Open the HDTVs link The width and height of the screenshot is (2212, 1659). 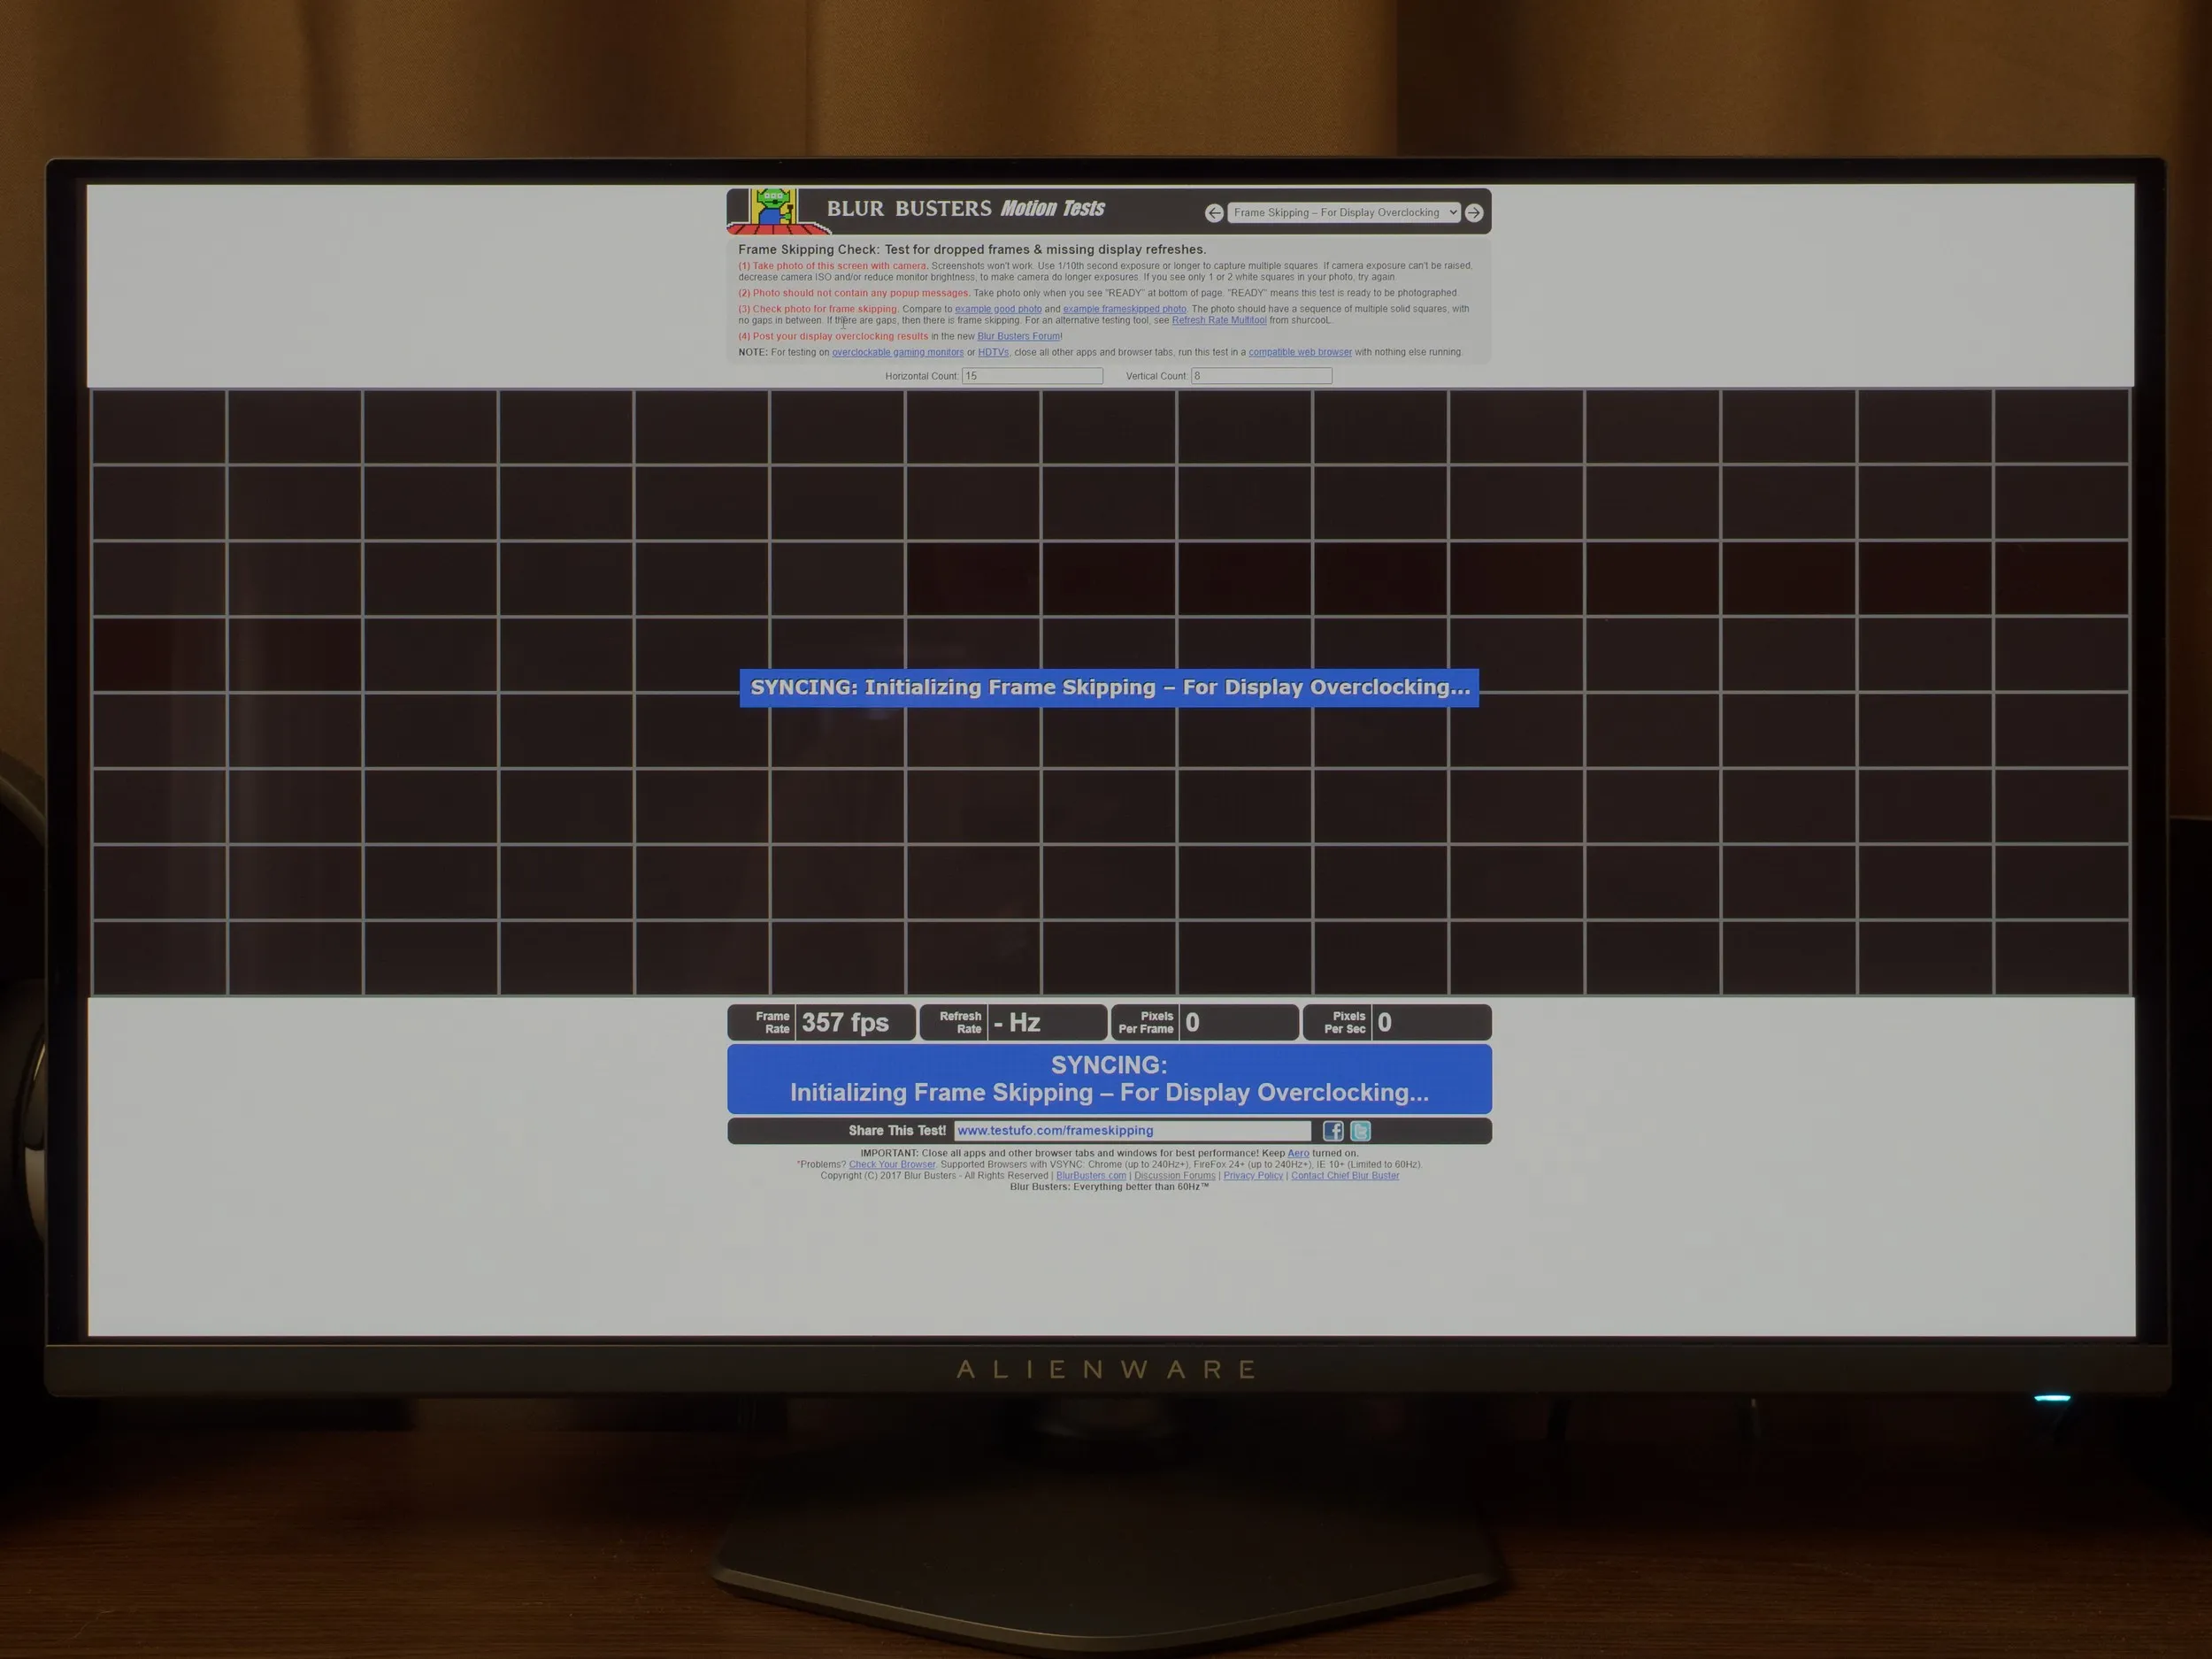[x=993, y=353]
